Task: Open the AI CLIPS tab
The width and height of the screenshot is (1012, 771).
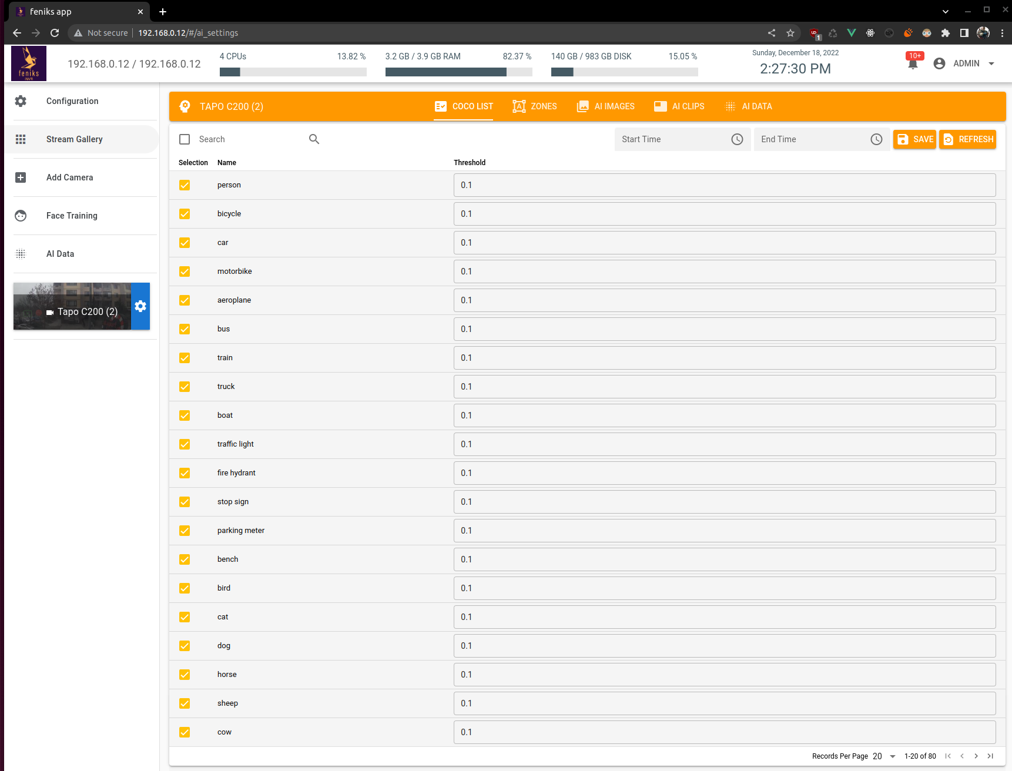Action: point(679,106)
